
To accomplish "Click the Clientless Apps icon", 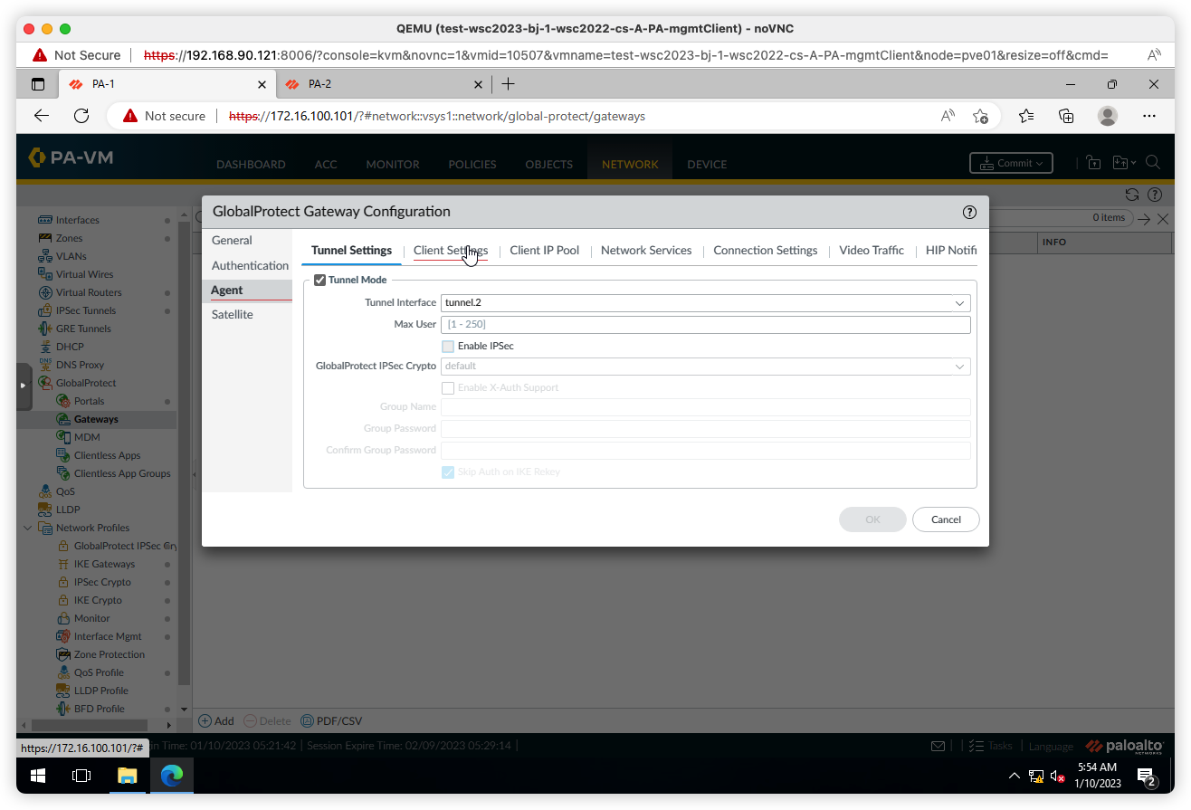I will pos(63,455).
